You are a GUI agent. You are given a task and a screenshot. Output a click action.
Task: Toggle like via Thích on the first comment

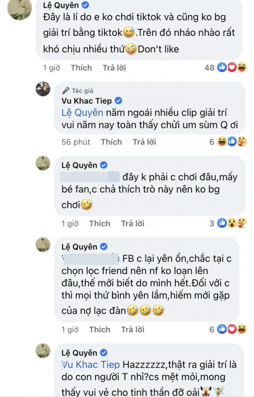point(81,67)
